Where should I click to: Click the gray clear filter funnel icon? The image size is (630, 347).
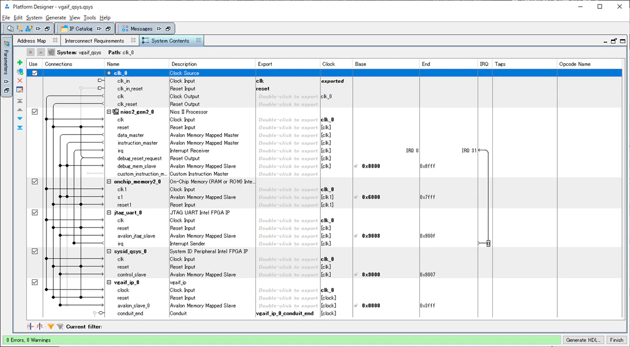tap(60, 326)
